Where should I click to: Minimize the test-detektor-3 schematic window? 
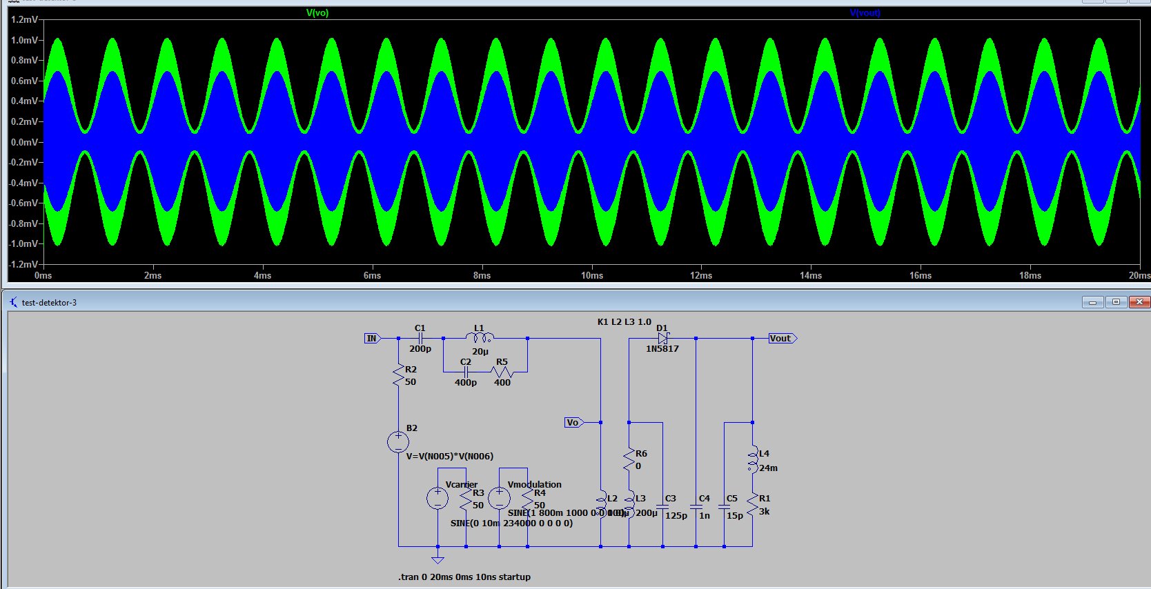click(x=1092, y=302)
